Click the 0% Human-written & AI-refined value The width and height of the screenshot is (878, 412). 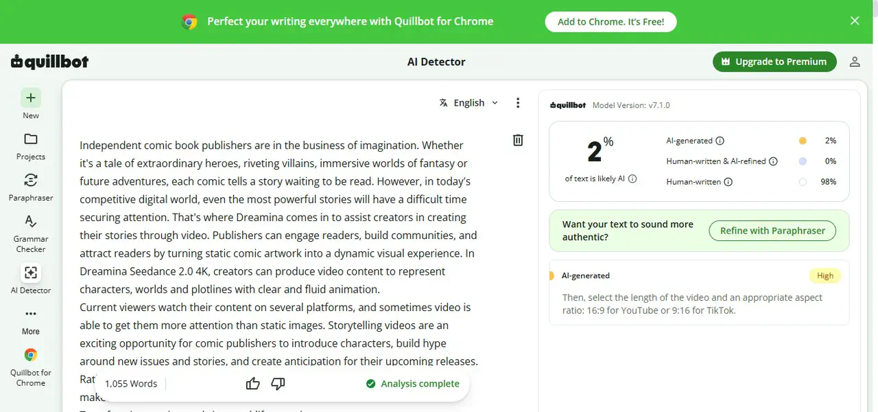(831, 161)
